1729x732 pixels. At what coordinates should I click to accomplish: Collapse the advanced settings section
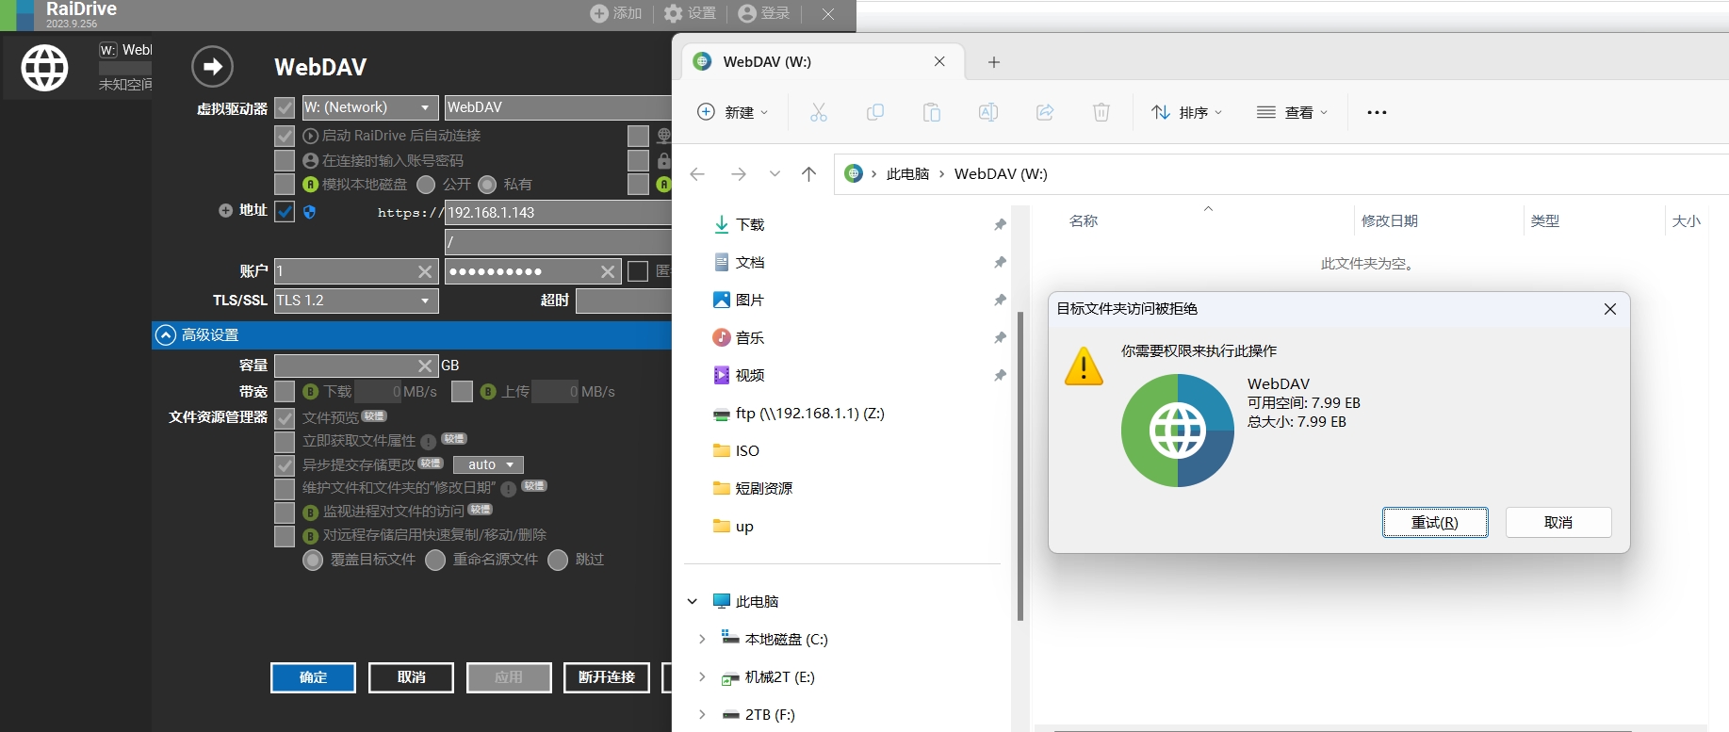pos(166,334)
